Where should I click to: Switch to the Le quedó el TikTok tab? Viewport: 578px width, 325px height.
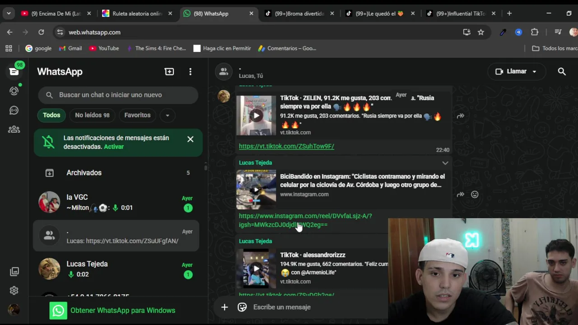click(379, 14)
